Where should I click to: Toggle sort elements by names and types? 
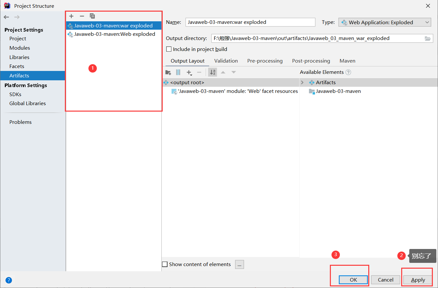coord(212,72)
